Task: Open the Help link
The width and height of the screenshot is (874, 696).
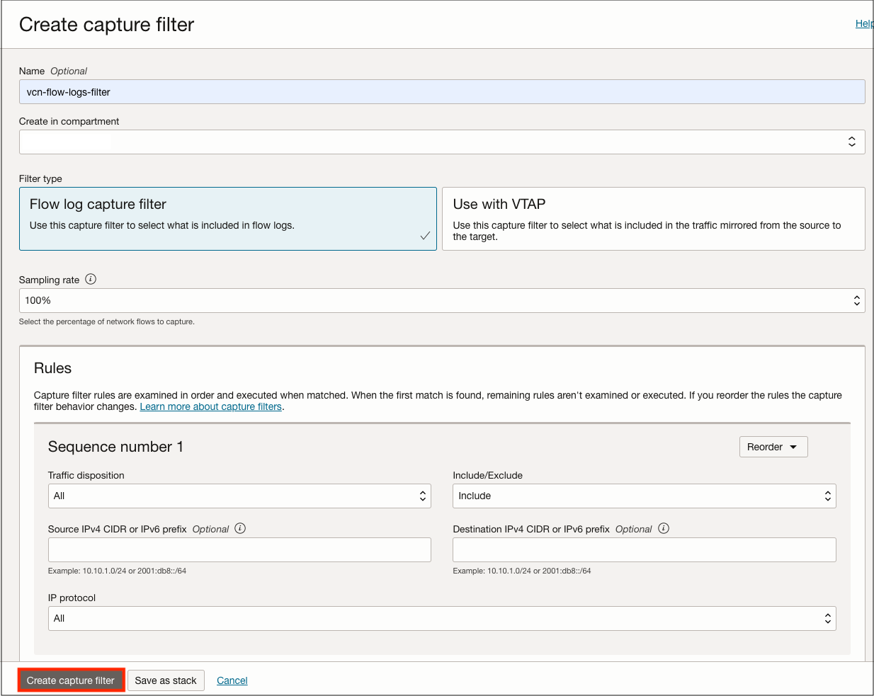Action: (863, 24)
